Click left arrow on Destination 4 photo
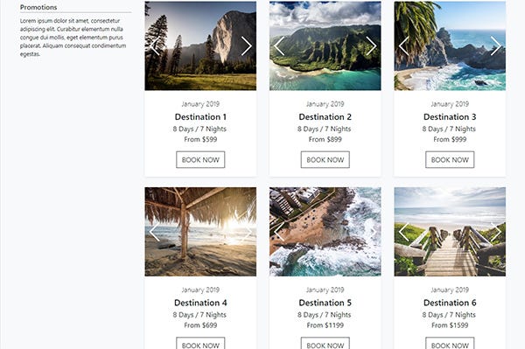Screen dimensions: 525x349 (155, 232)
